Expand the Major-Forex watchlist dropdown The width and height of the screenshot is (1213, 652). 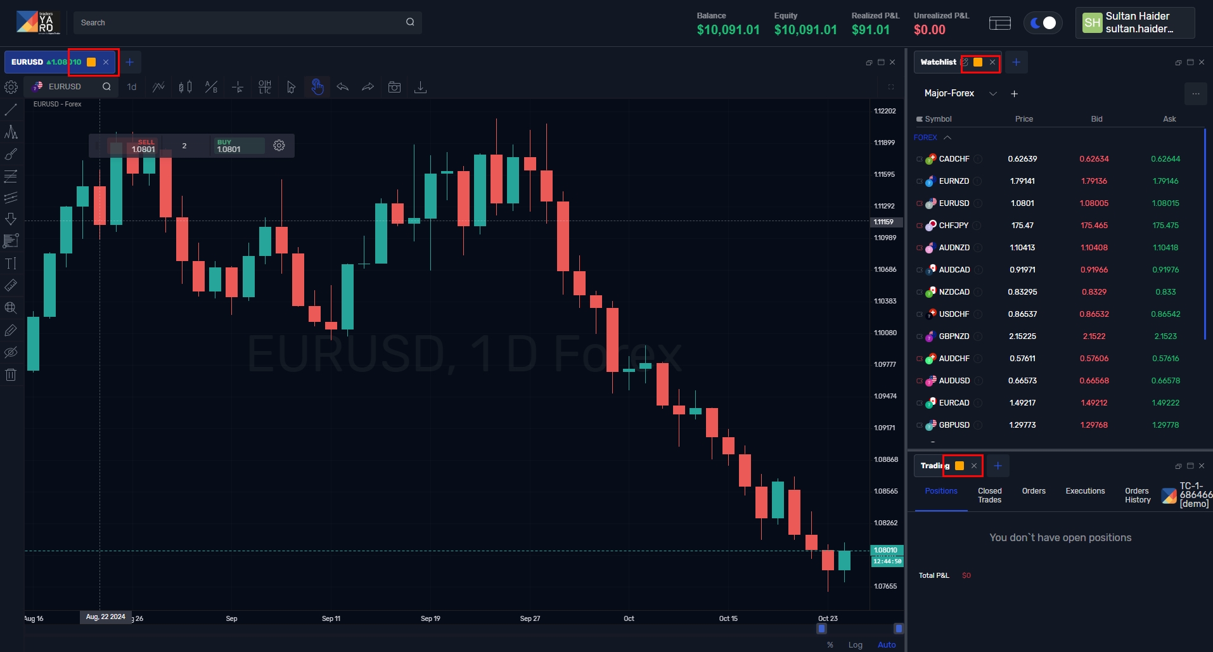[x=992, y=94]
